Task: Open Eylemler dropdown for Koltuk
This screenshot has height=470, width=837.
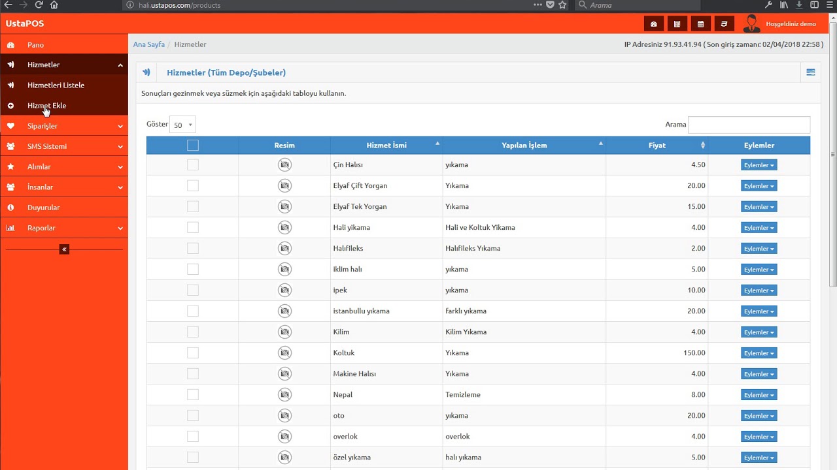Action: coord(759,353)
